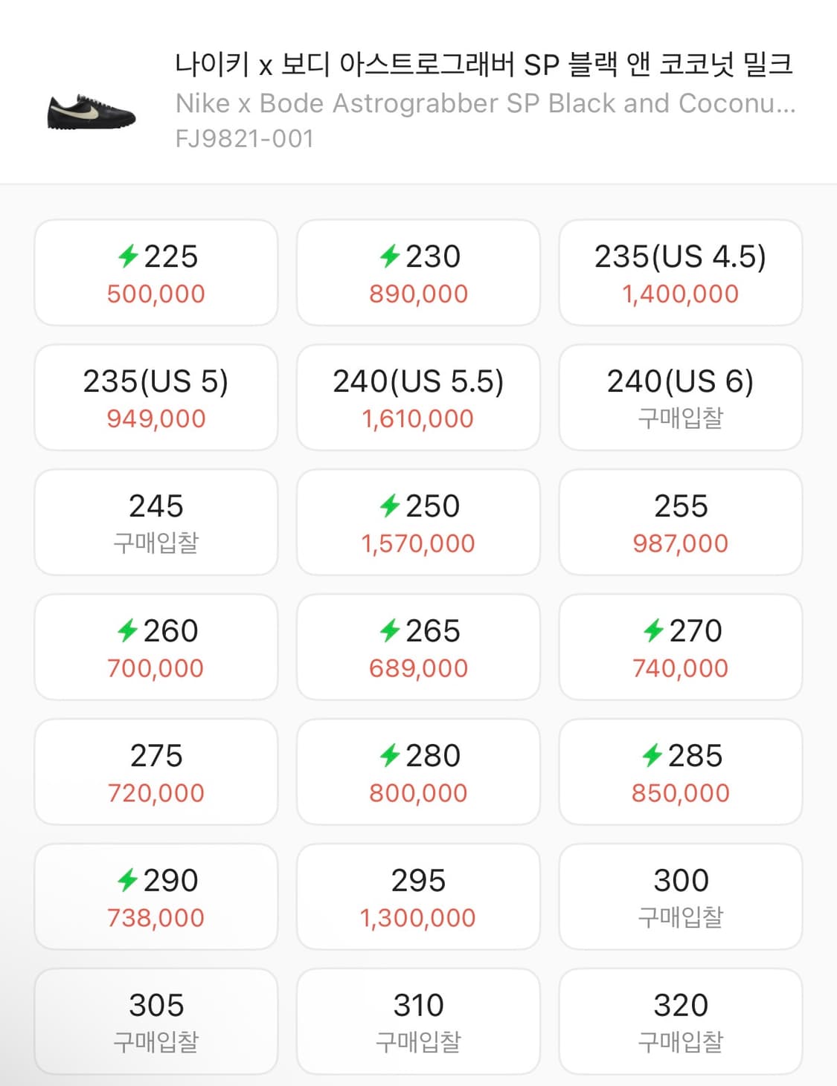Choose size 300 purchase bid
Image resolution: width=837 pixels, height=1086 pixels.
point(680,897)
